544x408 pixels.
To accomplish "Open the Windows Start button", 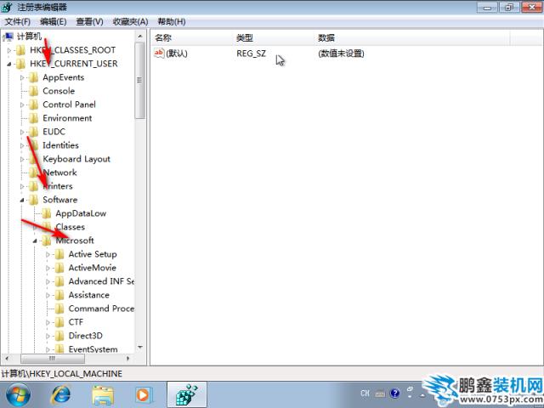I will click(x=18, y=394).
